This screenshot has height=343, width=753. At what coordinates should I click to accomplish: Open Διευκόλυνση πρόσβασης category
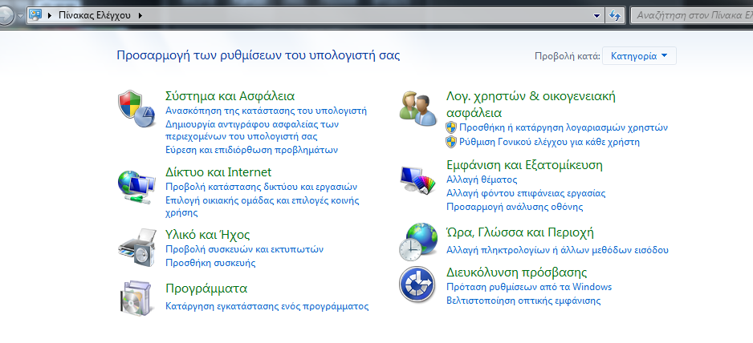point(517,272)
